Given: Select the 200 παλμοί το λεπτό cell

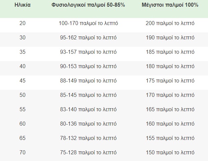Looking at the screenshot, I should click(x=170, y=23).
